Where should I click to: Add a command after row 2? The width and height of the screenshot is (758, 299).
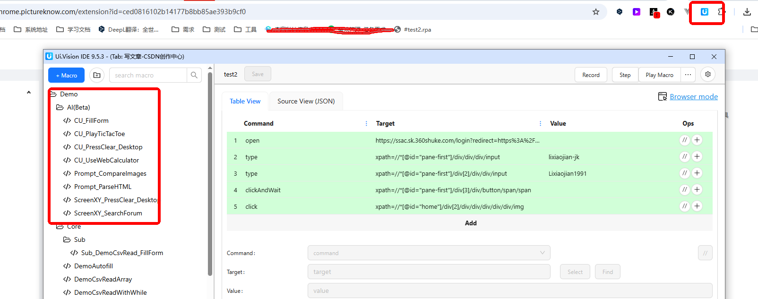click(x=697, y=156)
